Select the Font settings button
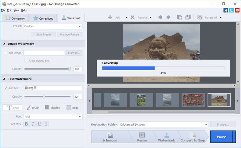 [x=12, y=108]
